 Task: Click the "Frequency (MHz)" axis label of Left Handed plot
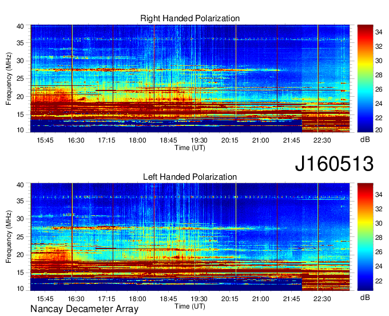tap(9, 237)
